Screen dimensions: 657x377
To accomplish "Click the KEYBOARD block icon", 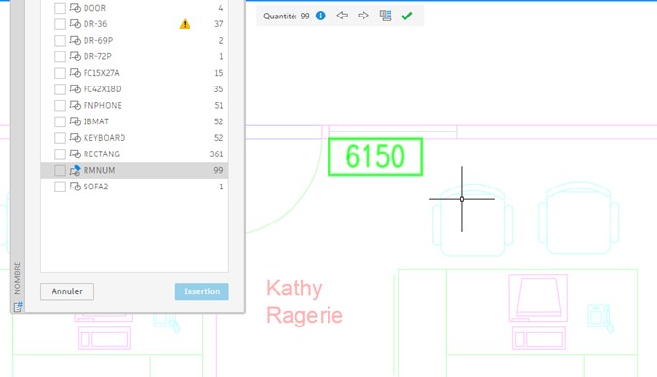I will [x=75, y=138].
